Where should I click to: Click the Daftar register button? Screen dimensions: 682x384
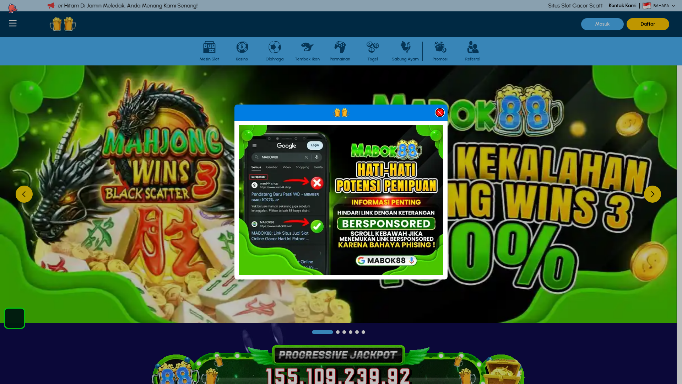[x=648, y=24]
